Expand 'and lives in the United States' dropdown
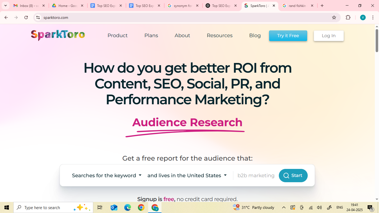379x213 pixels. tap(187, 176)
